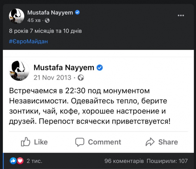The width and height of the screenshot is (196, 169).
Task: Open the three-dot post options menu
Action: coord(181,15)
